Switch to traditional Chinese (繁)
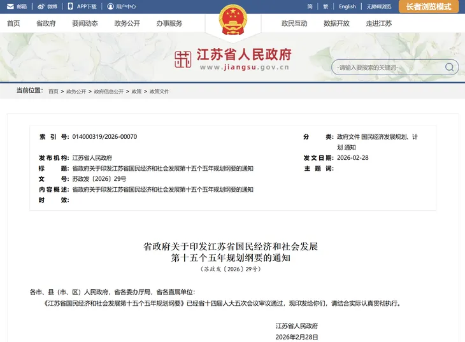 tap(326, 6)
